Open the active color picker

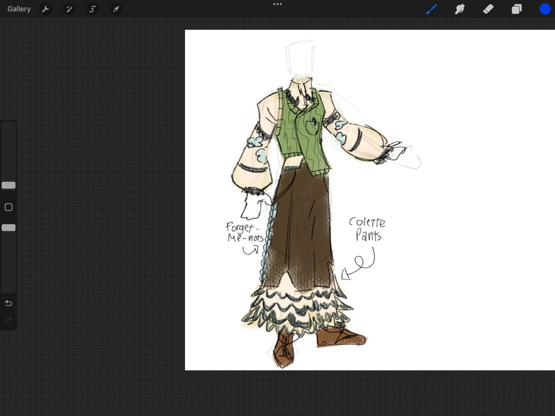[x=545, y=9]
